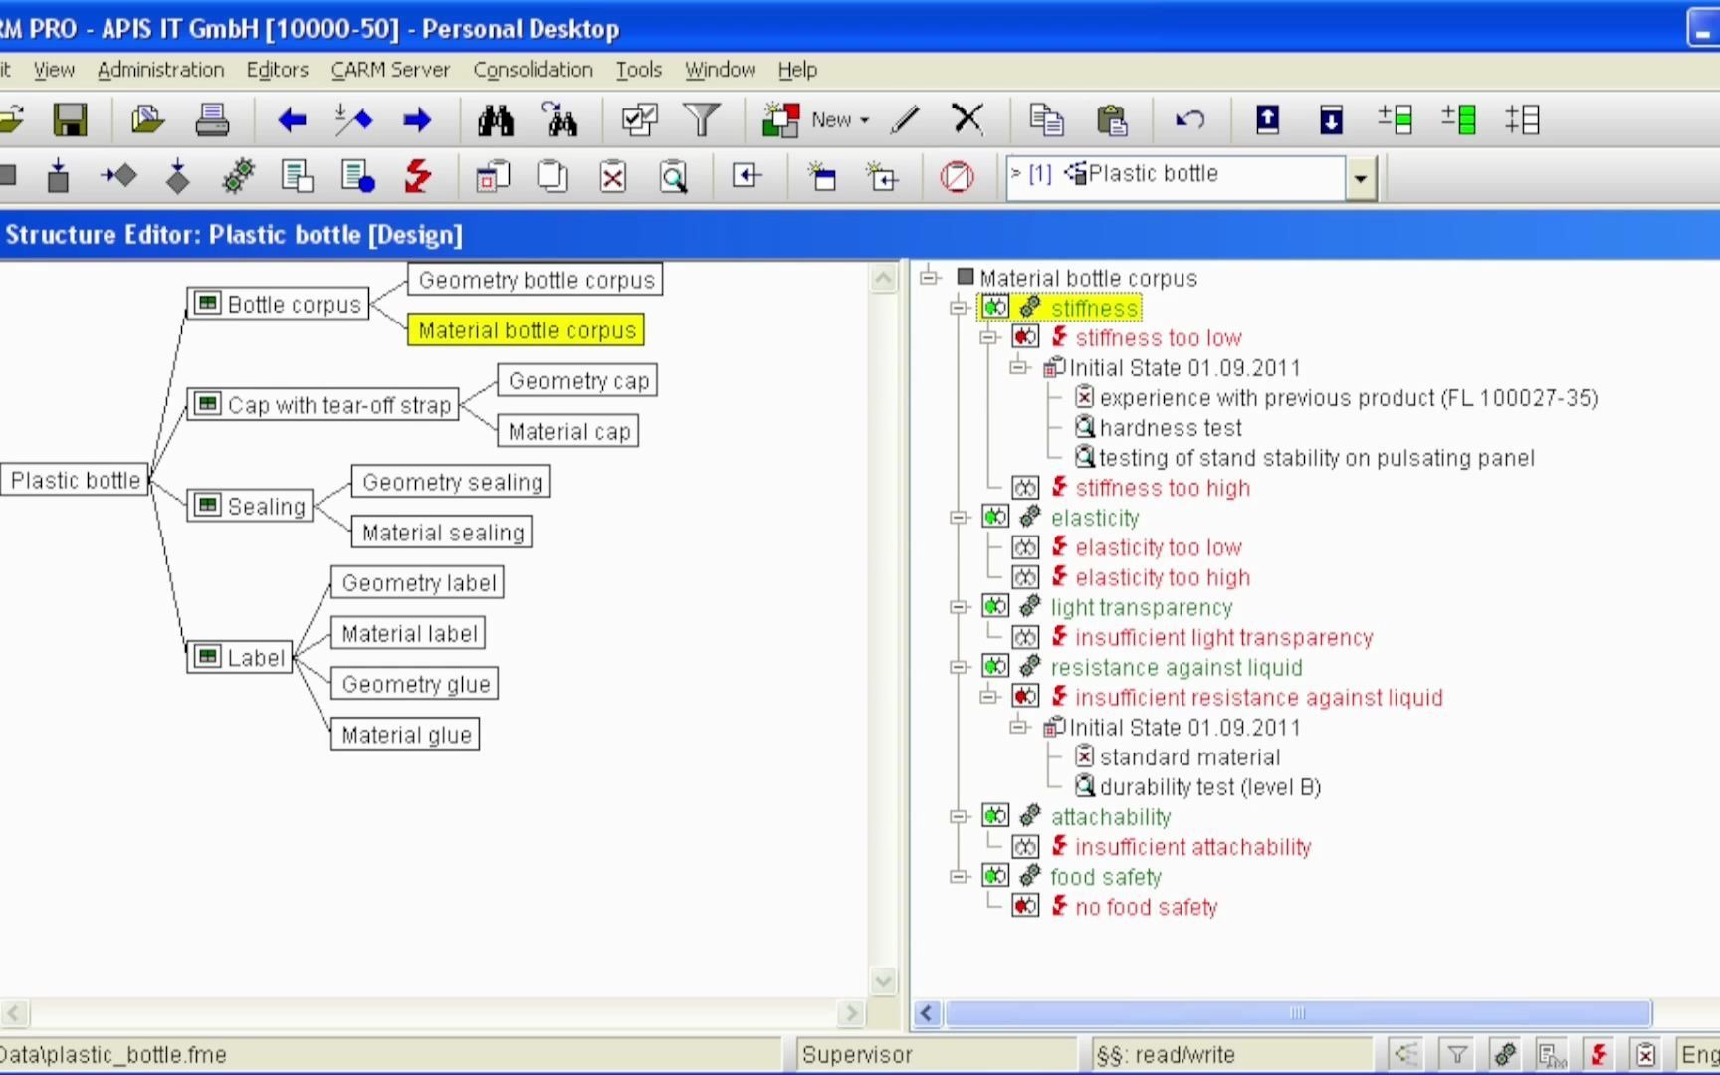Save the file with the diskette icon
Viewport: 1720px width, 1075px height.
(x=70, y=119)
